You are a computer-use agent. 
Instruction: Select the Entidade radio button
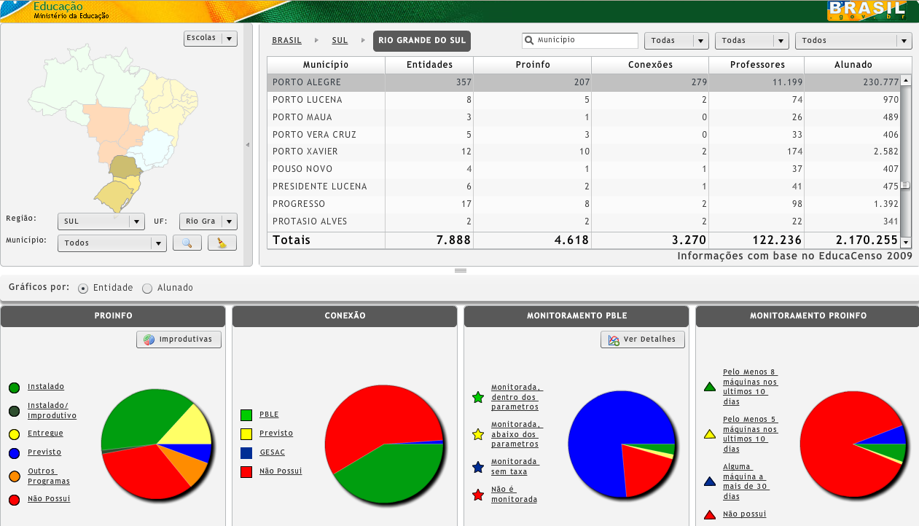[83, 288]
